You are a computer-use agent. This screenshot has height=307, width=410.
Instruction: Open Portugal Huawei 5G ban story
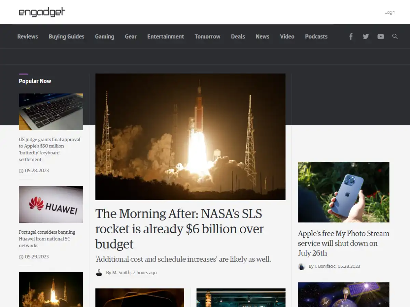click(47, 239)
